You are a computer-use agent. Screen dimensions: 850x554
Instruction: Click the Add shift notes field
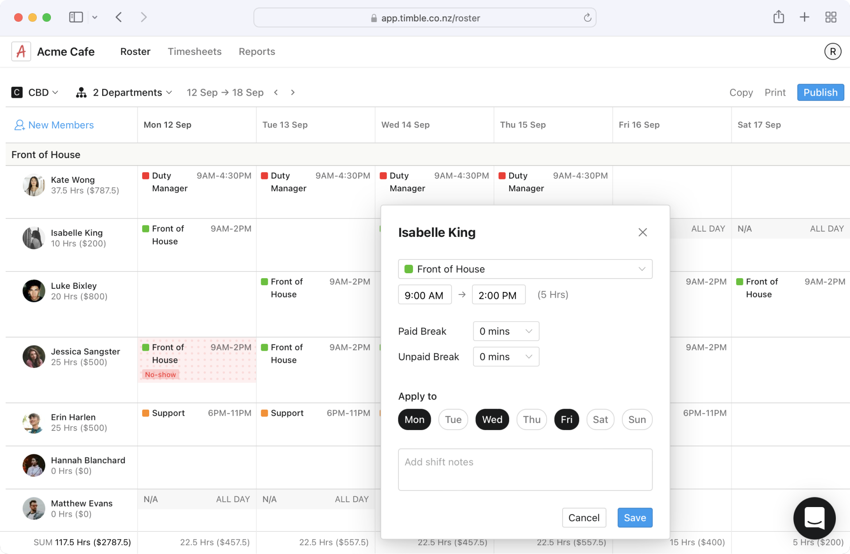pos(525,469)
